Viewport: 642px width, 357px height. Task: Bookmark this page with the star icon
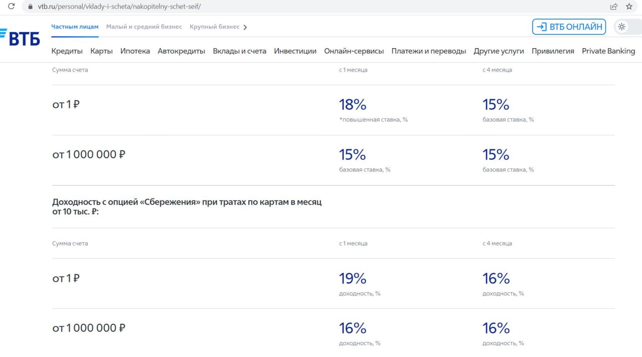click(x=629, y=7)
